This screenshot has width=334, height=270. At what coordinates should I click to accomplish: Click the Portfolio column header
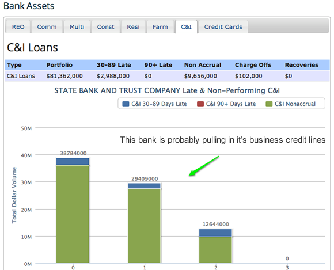(59, 65)
